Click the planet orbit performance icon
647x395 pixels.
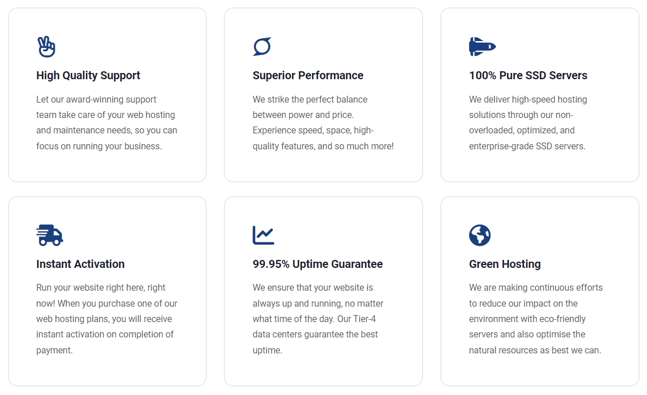pos(262,46)
